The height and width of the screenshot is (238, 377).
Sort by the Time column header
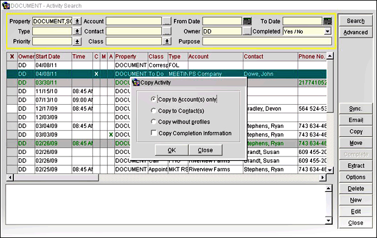click(x=82, y=57)
